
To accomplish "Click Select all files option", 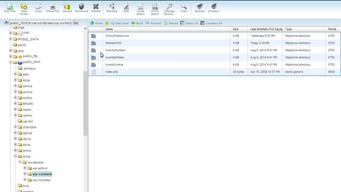I will pos(189,23).
